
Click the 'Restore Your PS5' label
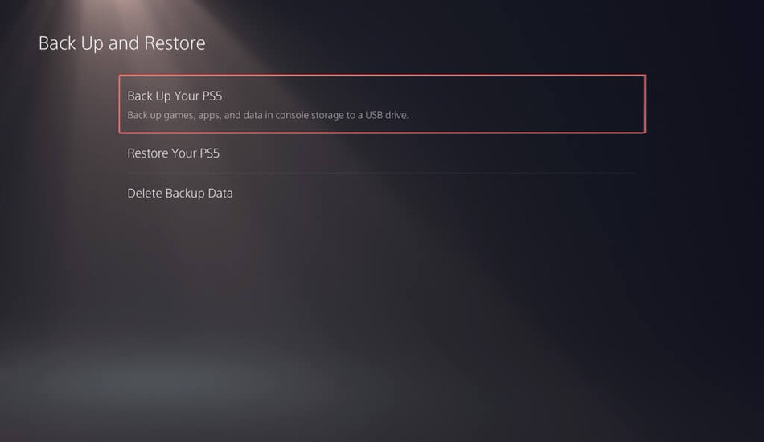173,153
